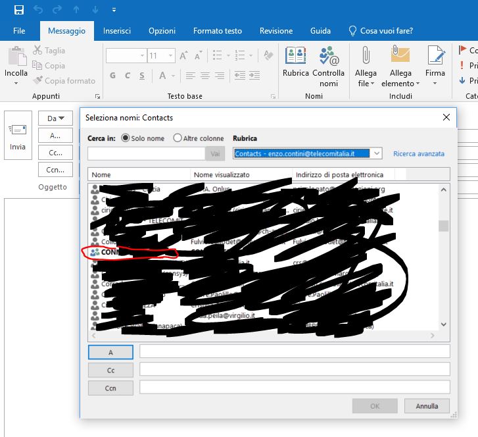
Task: Click the Cerca search input field
Action: (147, 153)
